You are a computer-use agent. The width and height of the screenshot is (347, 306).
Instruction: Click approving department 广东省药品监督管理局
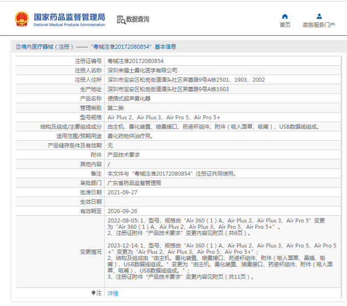click(134, 183)
